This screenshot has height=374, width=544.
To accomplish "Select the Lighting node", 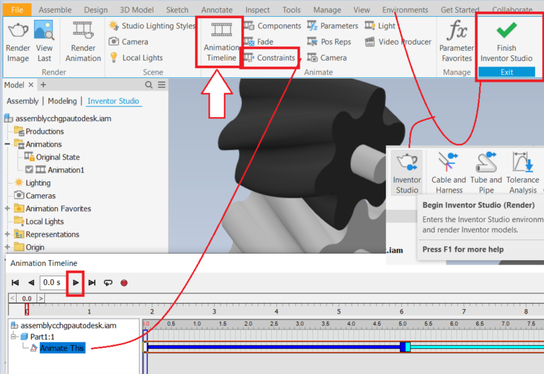I will pyautogui.click(x=32, y=183).
